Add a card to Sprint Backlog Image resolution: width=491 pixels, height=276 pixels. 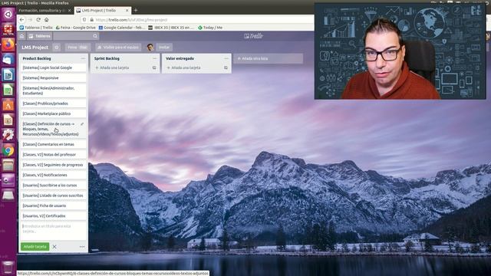(112, 67)
